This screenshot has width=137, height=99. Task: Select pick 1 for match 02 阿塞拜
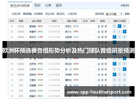pyautogui.click(x=119, y=32)
